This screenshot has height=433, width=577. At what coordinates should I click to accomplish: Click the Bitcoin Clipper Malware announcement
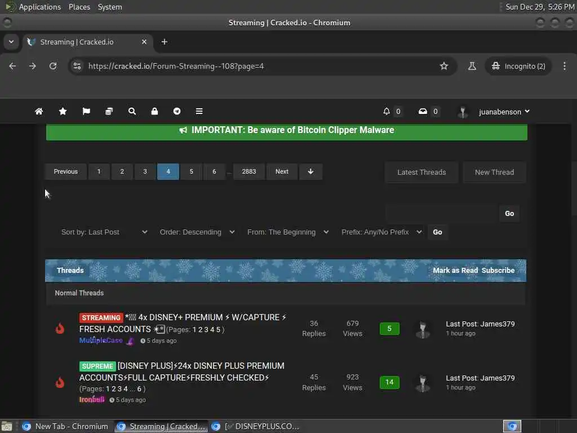(287, 130)
